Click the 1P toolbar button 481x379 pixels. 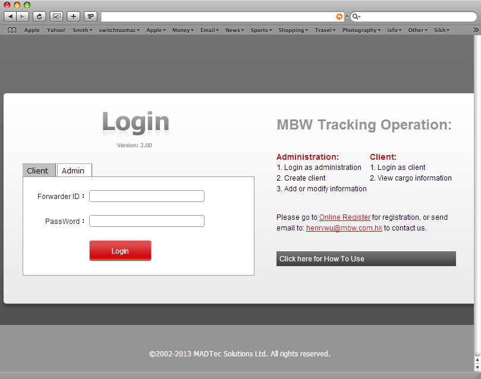point(90,16)
